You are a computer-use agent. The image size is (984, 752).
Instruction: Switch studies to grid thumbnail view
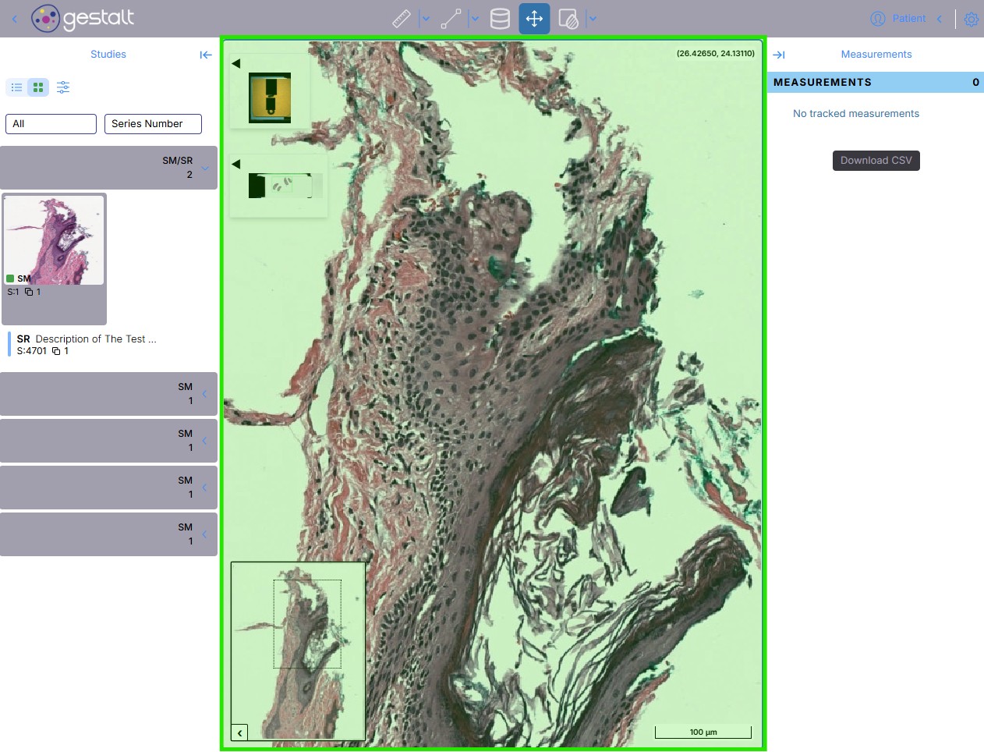tap(38, 87)
